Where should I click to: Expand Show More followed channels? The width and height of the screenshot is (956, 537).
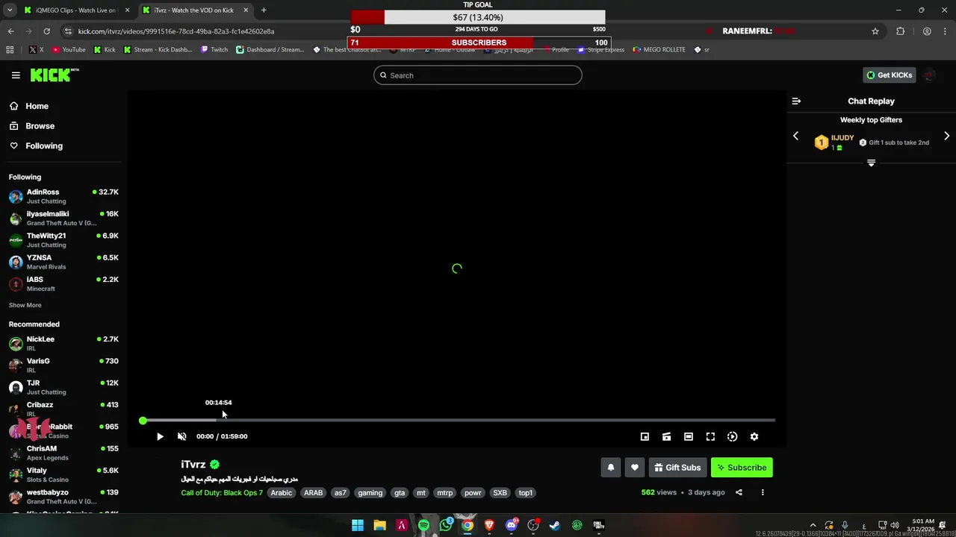pyautogui.click(x=25, y=305)
